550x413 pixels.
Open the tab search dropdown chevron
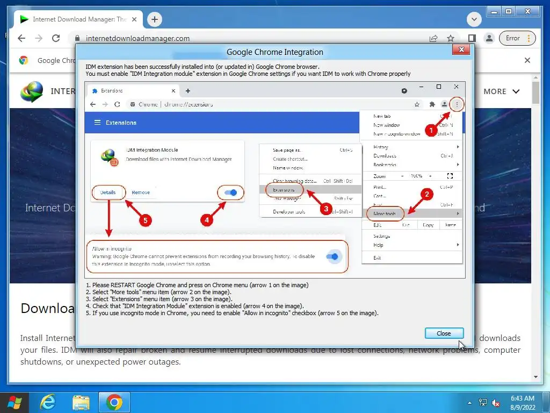pos(474,19)
